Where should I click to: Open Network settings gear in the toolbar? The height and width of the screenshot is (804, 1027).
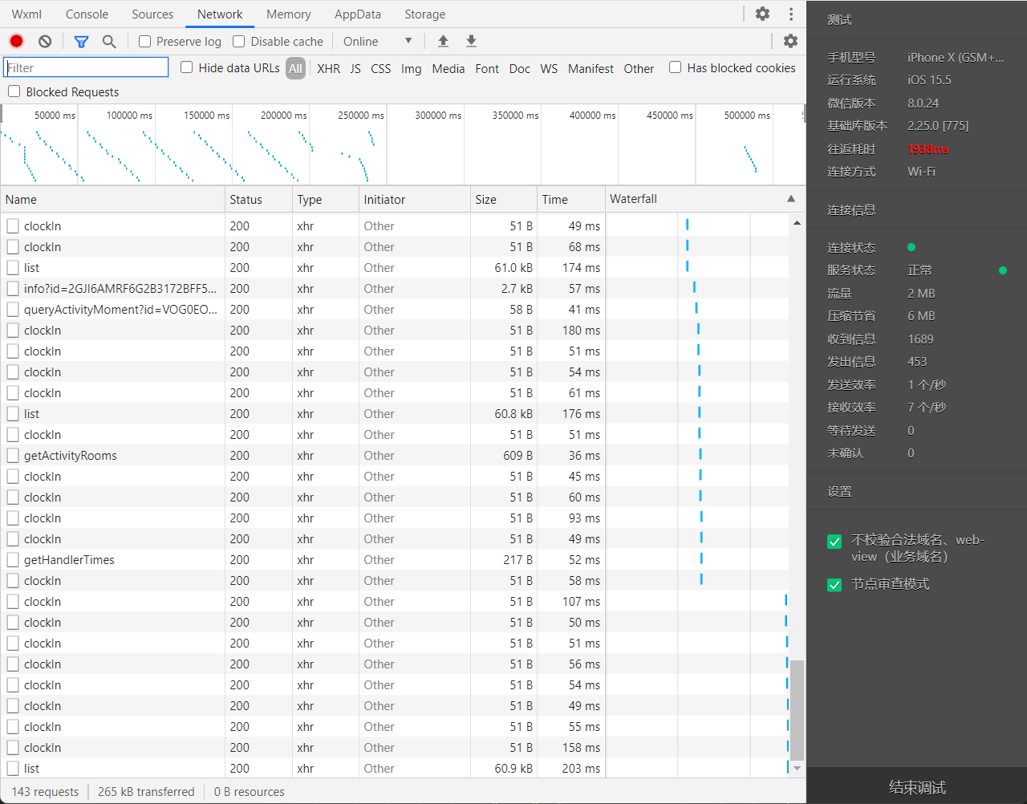tap(790, 41)
